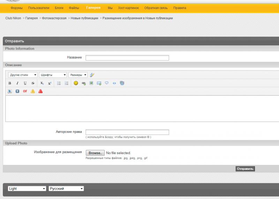The image size is (279, 199).
Task: Open the Русский language selector
Action: click(66, 189)
